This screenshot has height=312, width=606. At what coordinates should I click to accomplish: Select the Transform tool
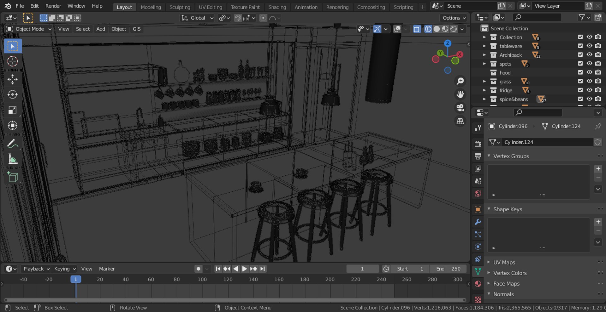point(13,125)
